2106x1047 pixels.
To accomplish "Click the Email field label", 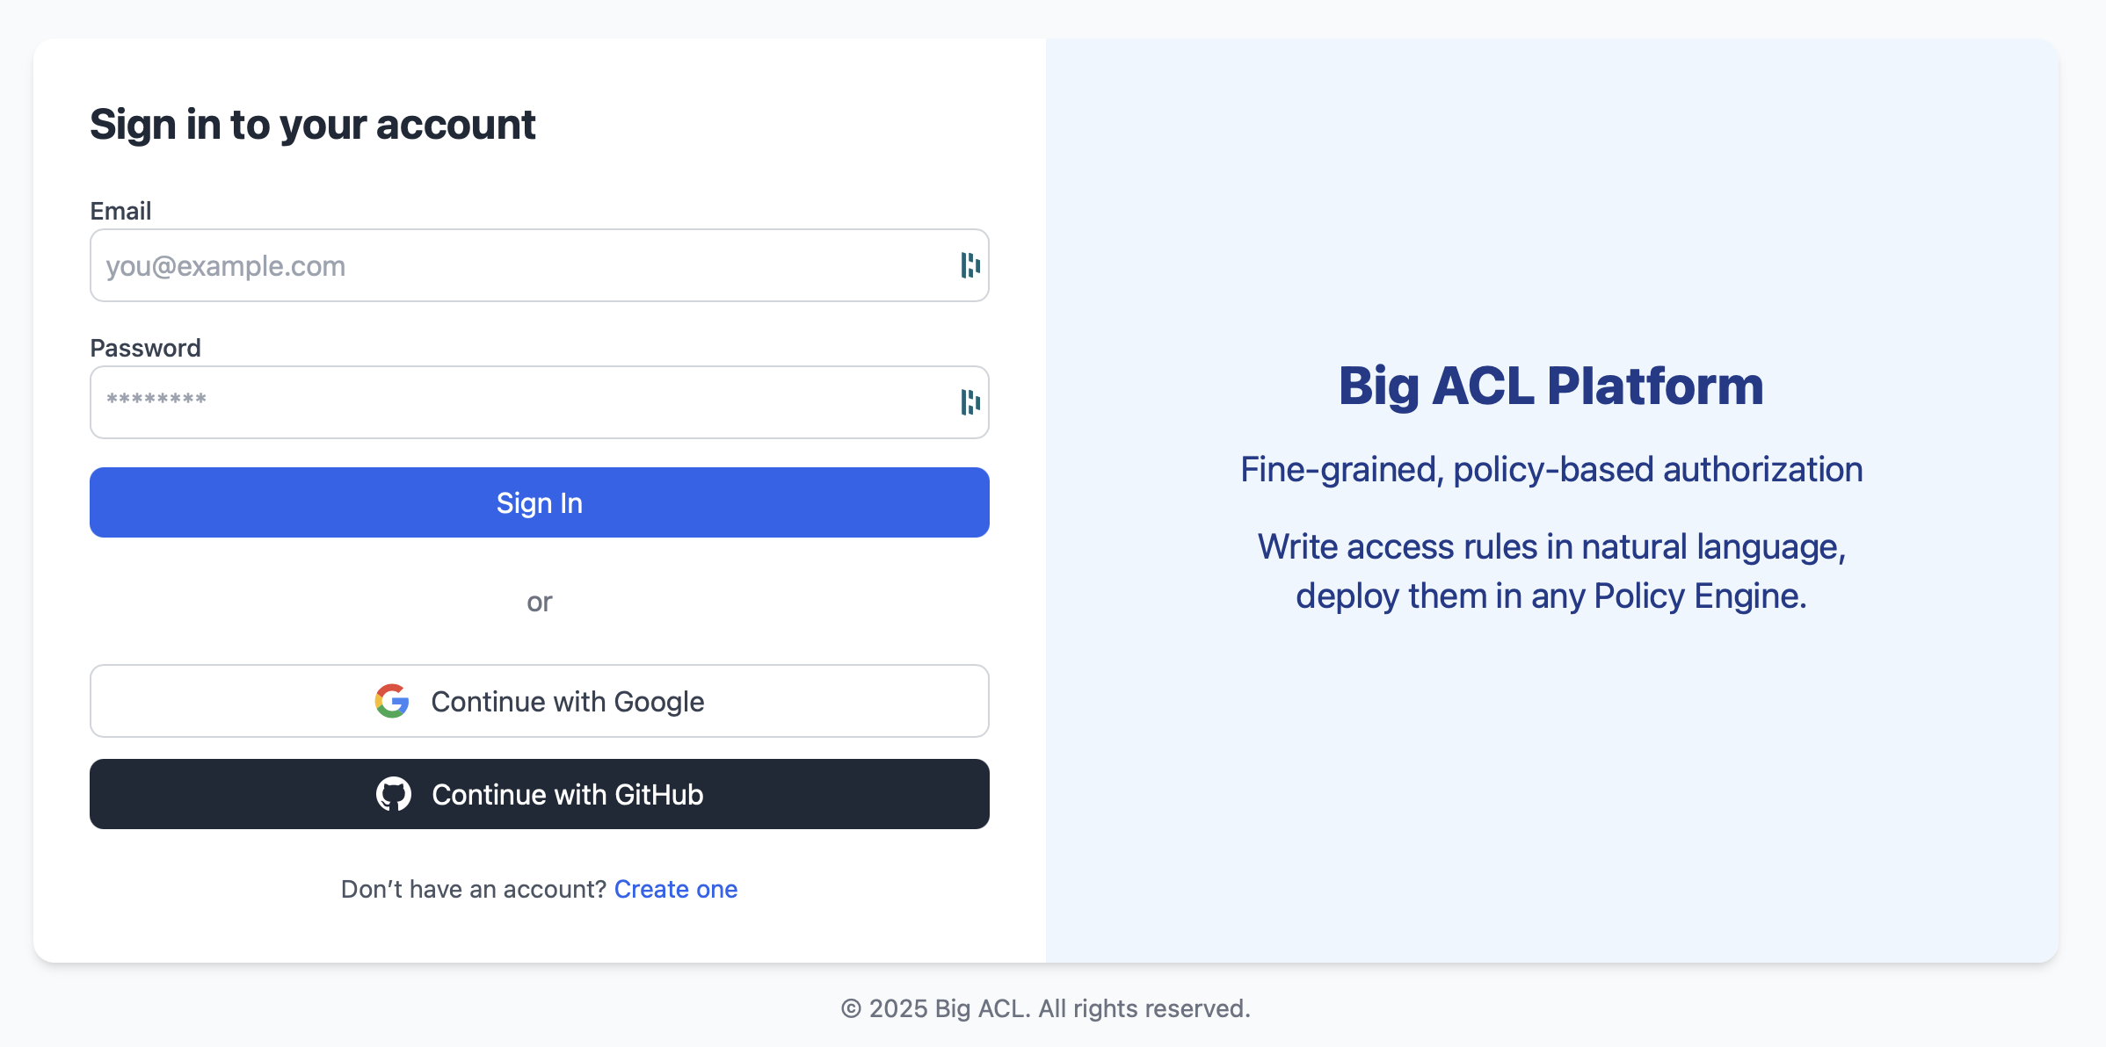I will (120, 211).
